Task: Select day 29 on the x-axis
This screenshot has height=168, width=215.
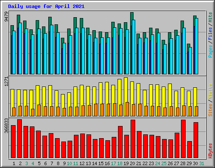Action: [189, 163]
